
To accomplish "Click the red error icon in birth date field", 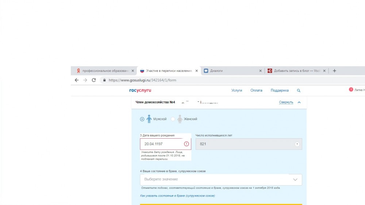I will [x=187, y=144].
